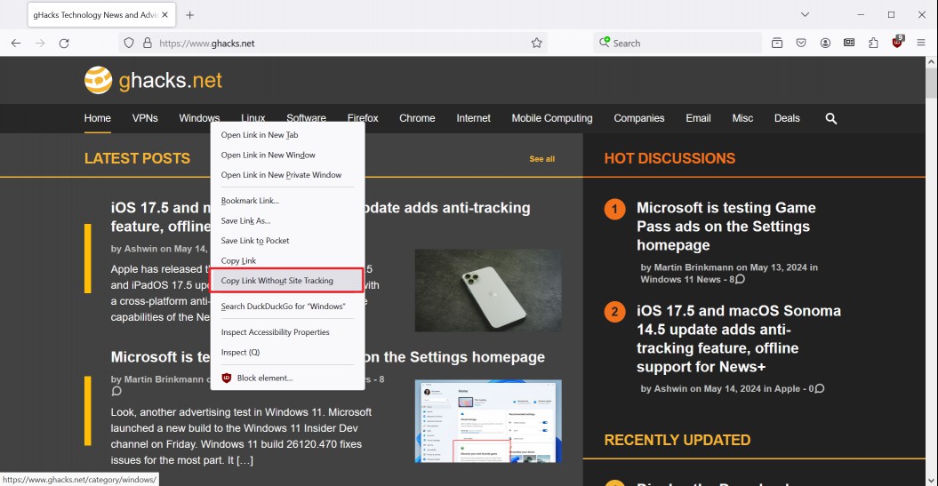Click the uBlock icon beside Block element
Screen dimensions: 938x486
pos(226,378)
